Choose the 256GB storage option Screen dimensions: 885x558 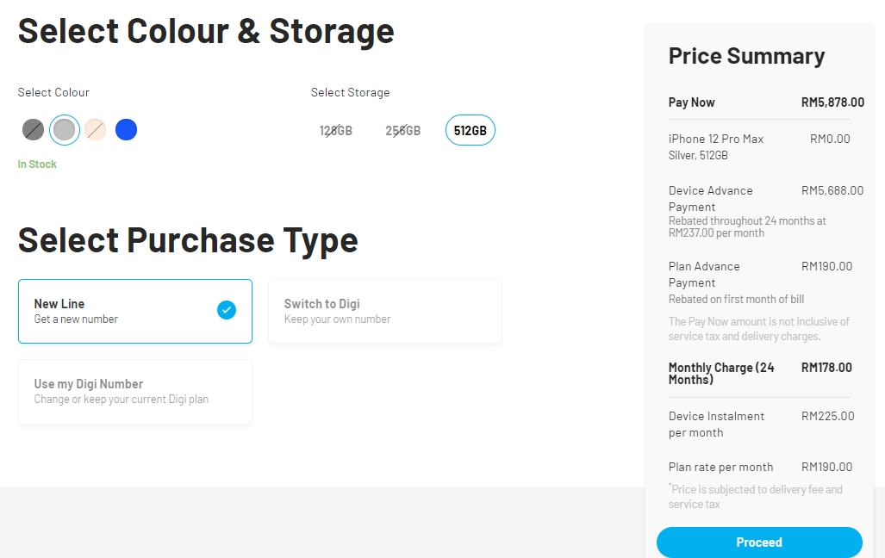pos(402,131)
